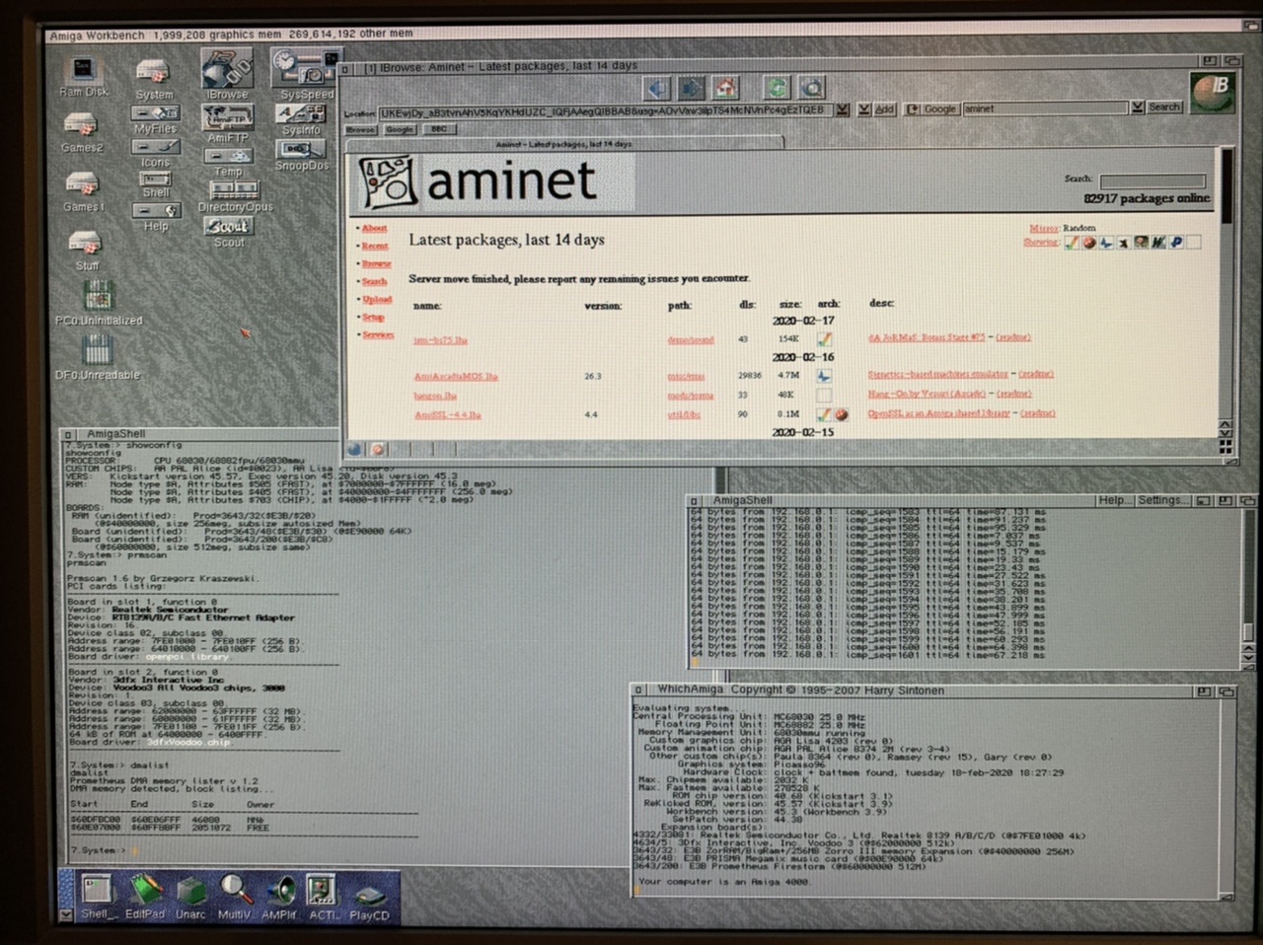Select the Aminet Latest packages tab
Viewport: 1263px width, 945px height.
click(564, 144)
